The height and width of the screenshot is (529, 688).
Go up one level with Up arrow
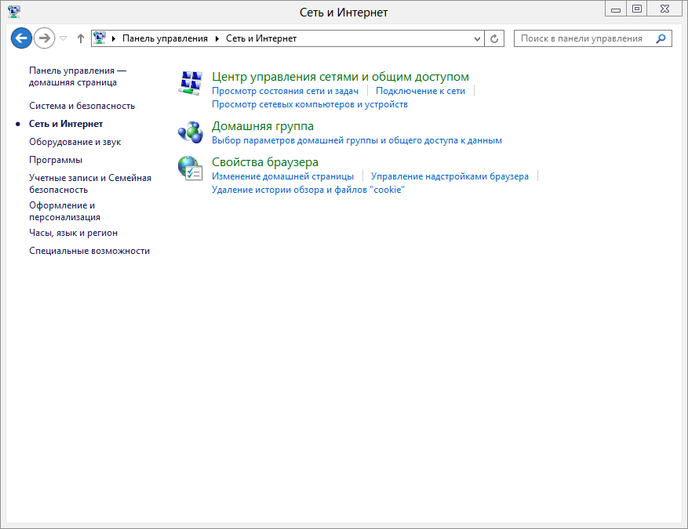tap(80, 38)
